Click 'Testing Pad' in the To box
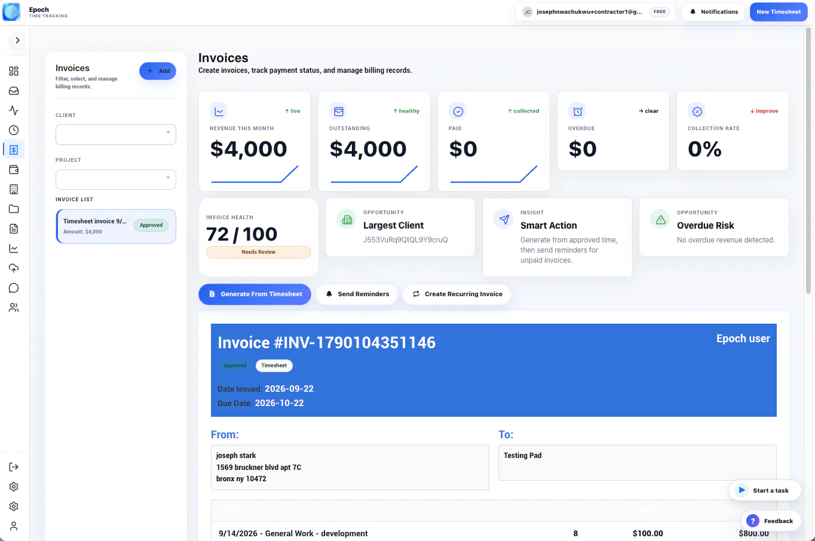This screenshot has height=541, width=815. click(523, 455)
